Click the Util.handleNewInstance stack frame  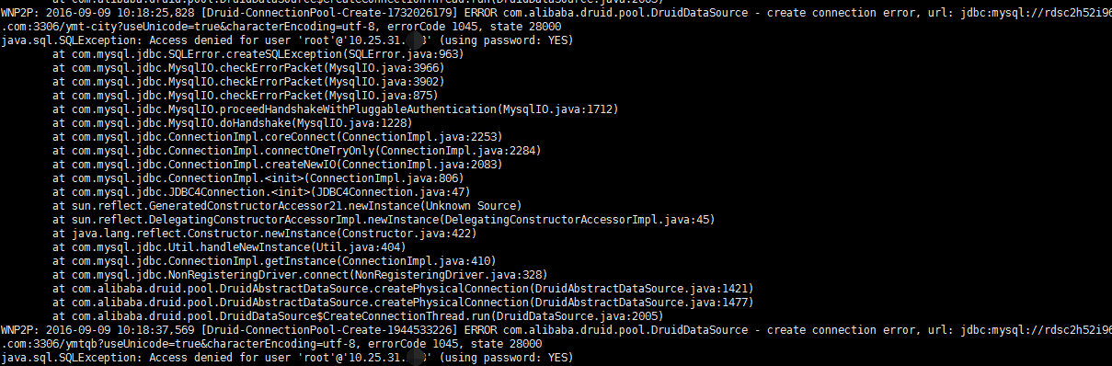pos(229,246)
